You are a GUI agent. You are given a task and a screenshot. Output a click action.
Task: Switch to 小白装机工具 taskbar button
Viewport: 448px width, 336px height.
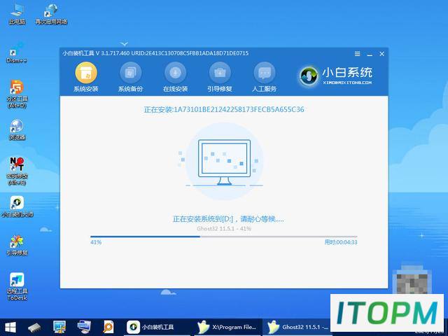tap(157, 327)
